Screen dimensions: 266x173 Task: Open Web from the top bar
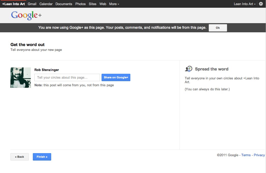(x=103, y=4)
